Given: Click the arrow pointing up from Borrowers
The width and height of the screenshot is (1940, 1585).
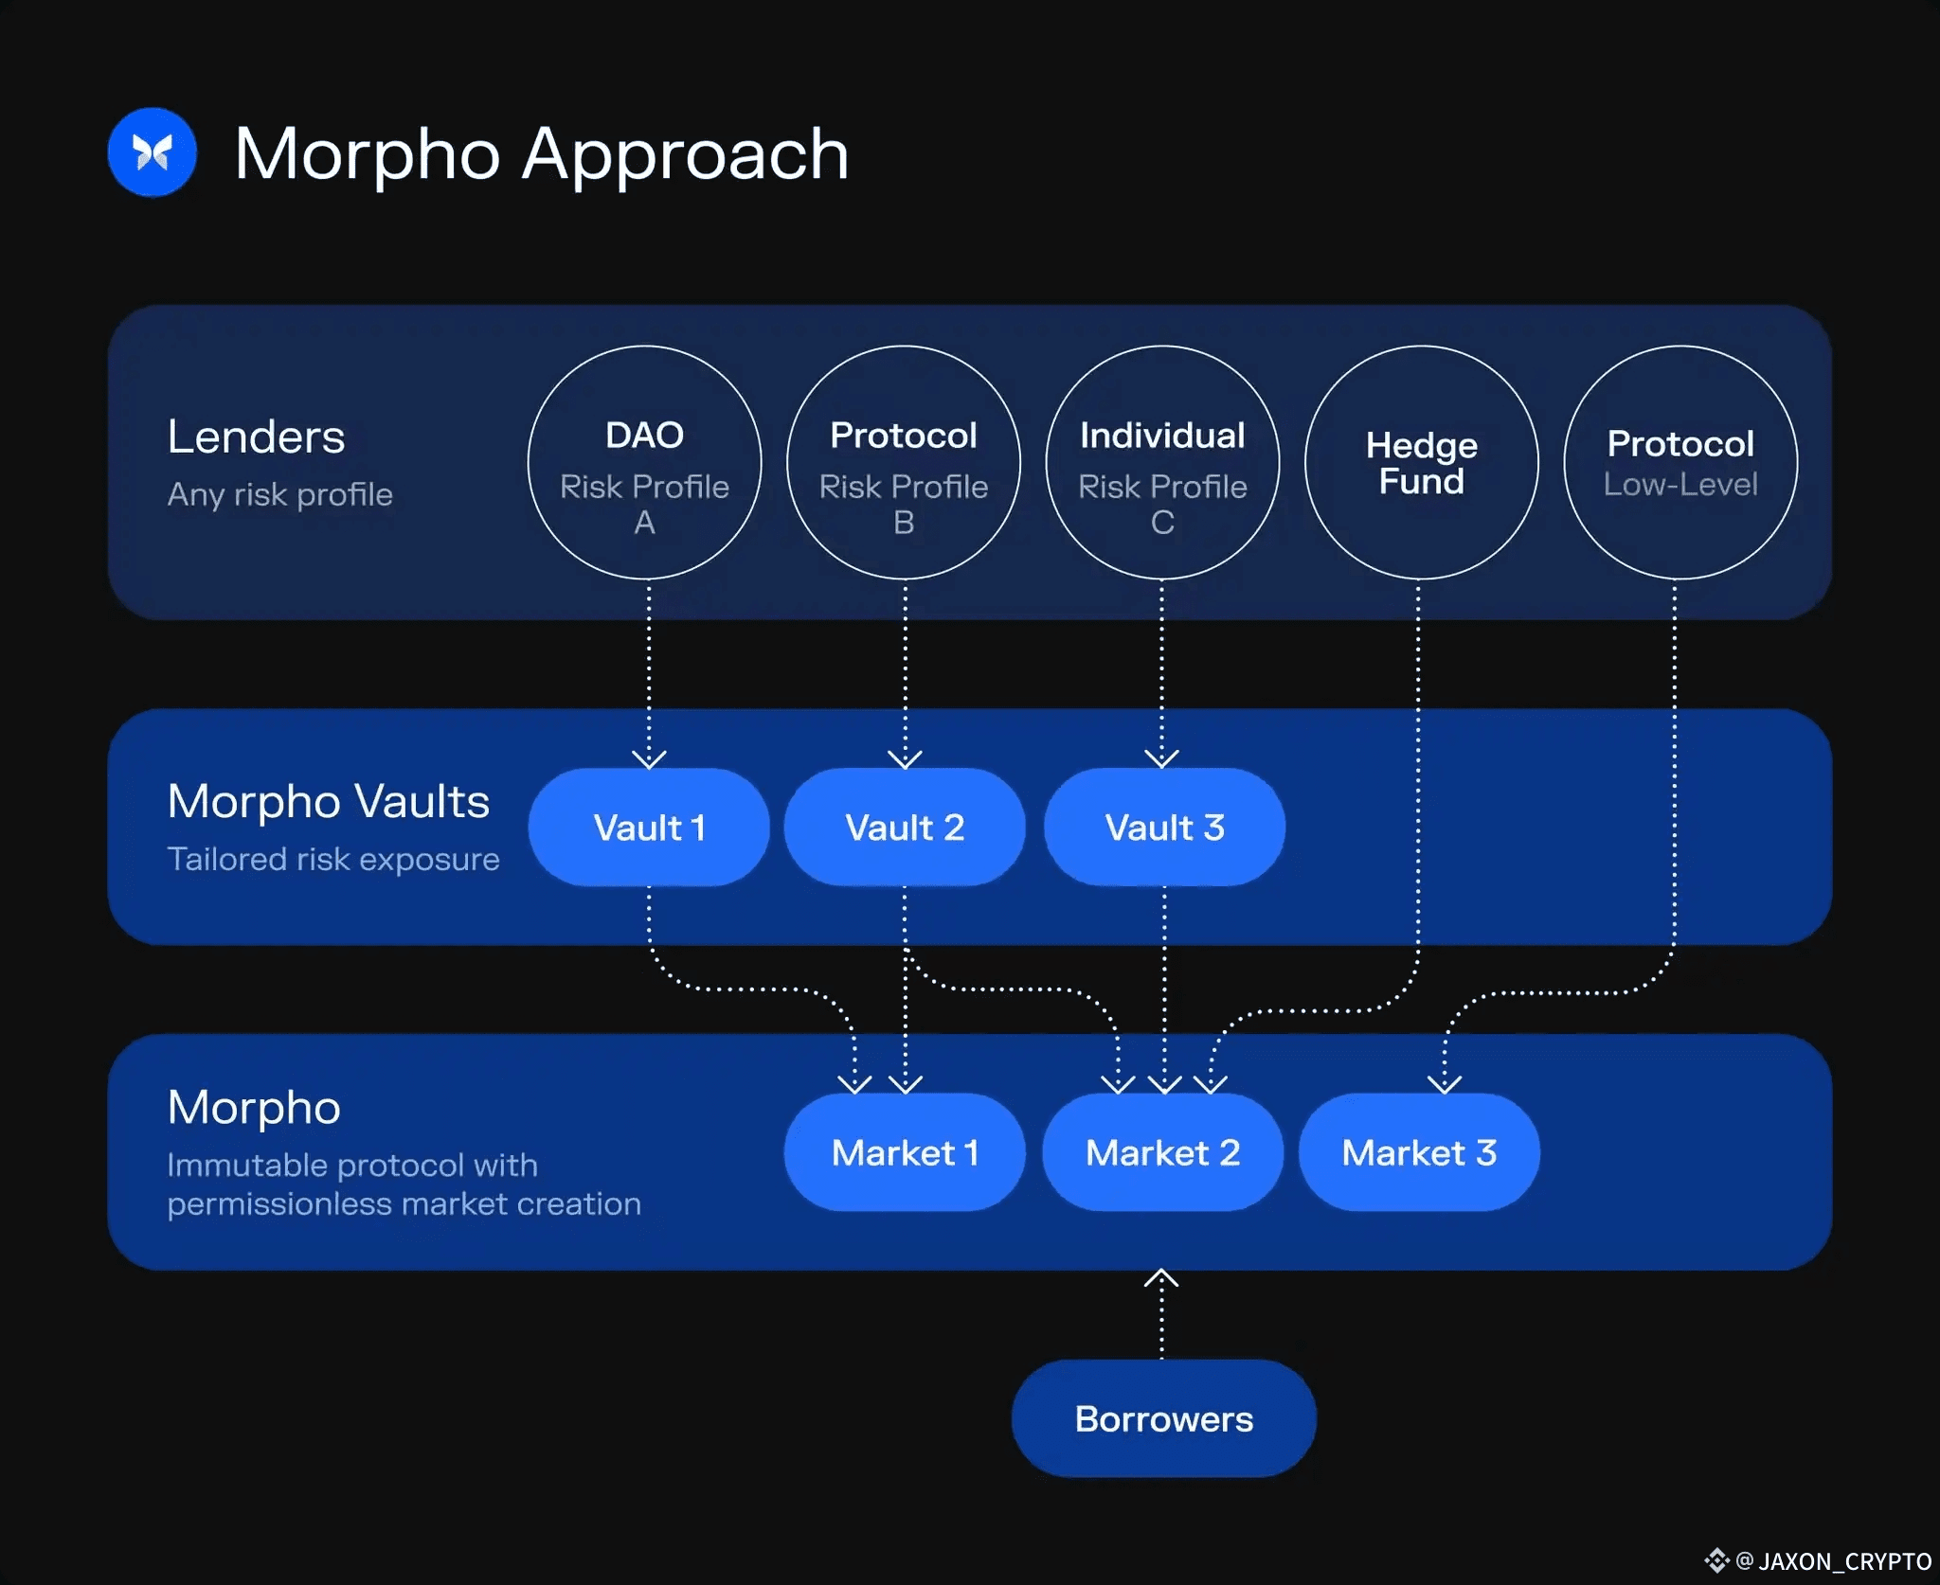Looking at the screenshot, I should click(1161, 1282).
